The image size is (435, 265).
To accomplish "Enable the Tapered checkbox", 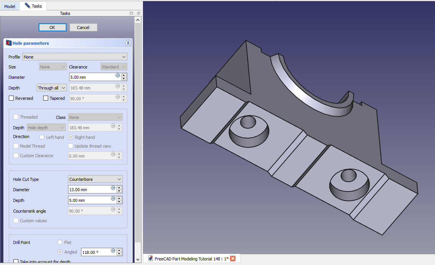I will (x=46, y=98).
